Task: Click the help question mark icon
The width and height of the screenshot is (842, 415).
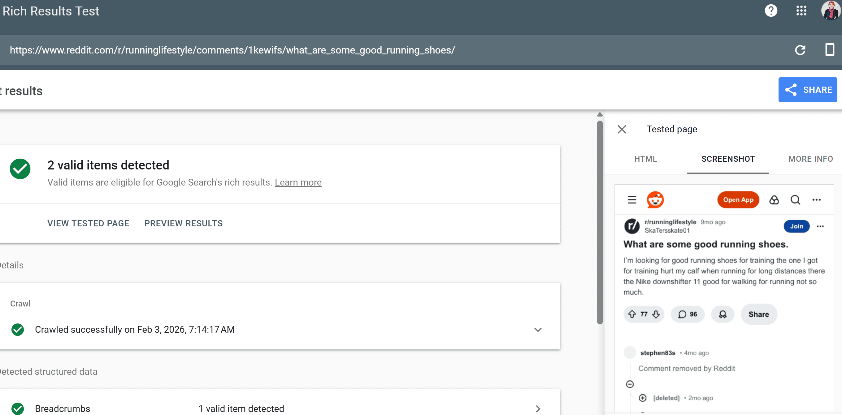Action: (x=771, y=11)
